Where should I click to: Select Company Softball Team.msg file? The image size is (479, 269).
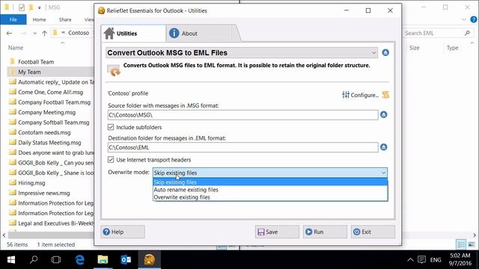pos(54,122)
